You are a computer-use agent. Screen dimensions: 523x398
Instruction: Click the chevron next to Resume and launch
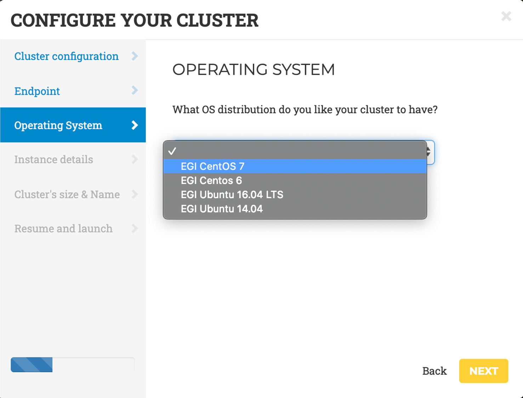click(x=135, y=229)
